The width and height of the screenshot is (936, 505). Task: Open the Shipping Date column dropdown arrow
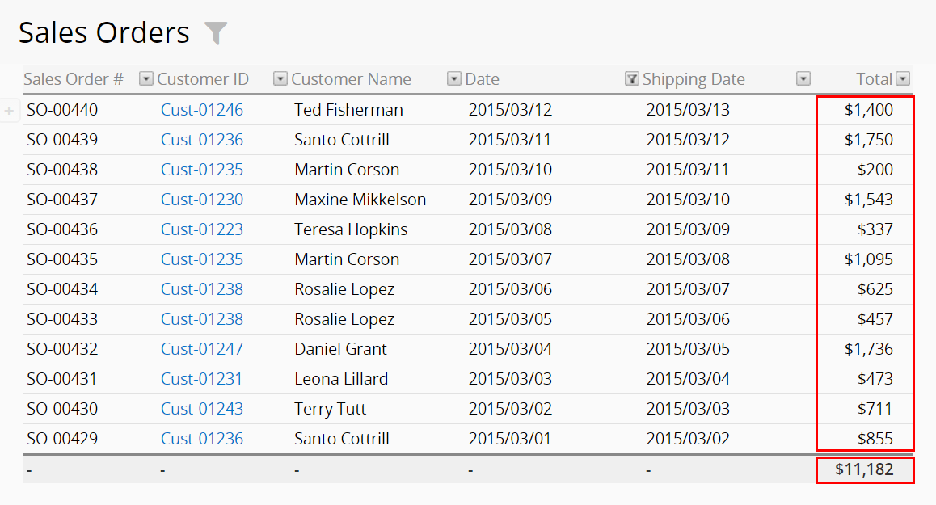click(803, 79)
